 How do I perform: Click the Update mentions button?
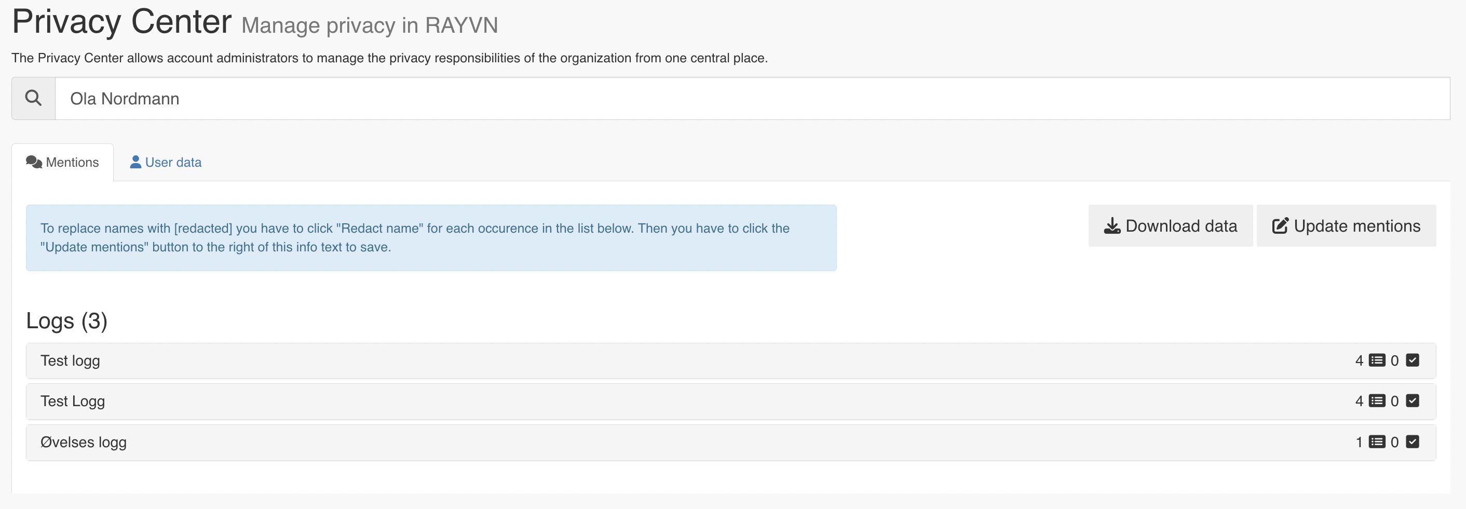[1346, 226]
